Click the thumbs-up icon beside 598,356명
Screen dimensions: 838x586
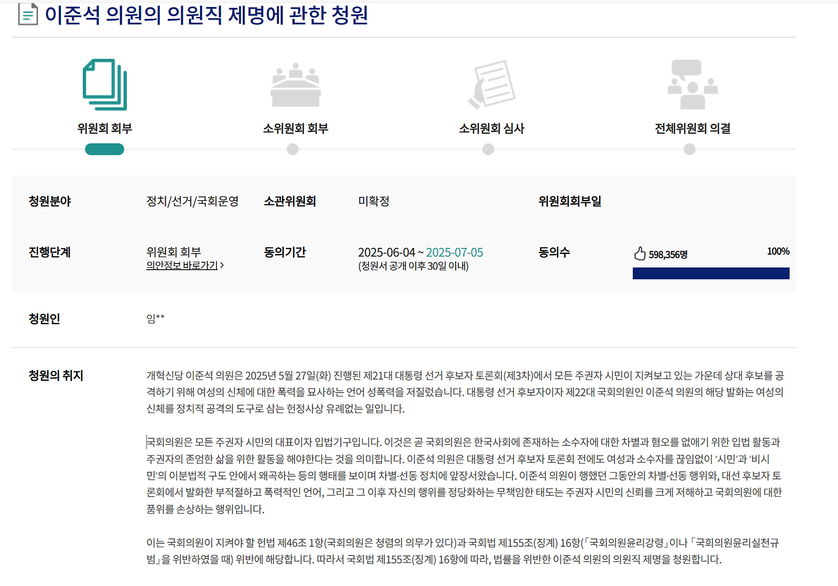point(640,254)
